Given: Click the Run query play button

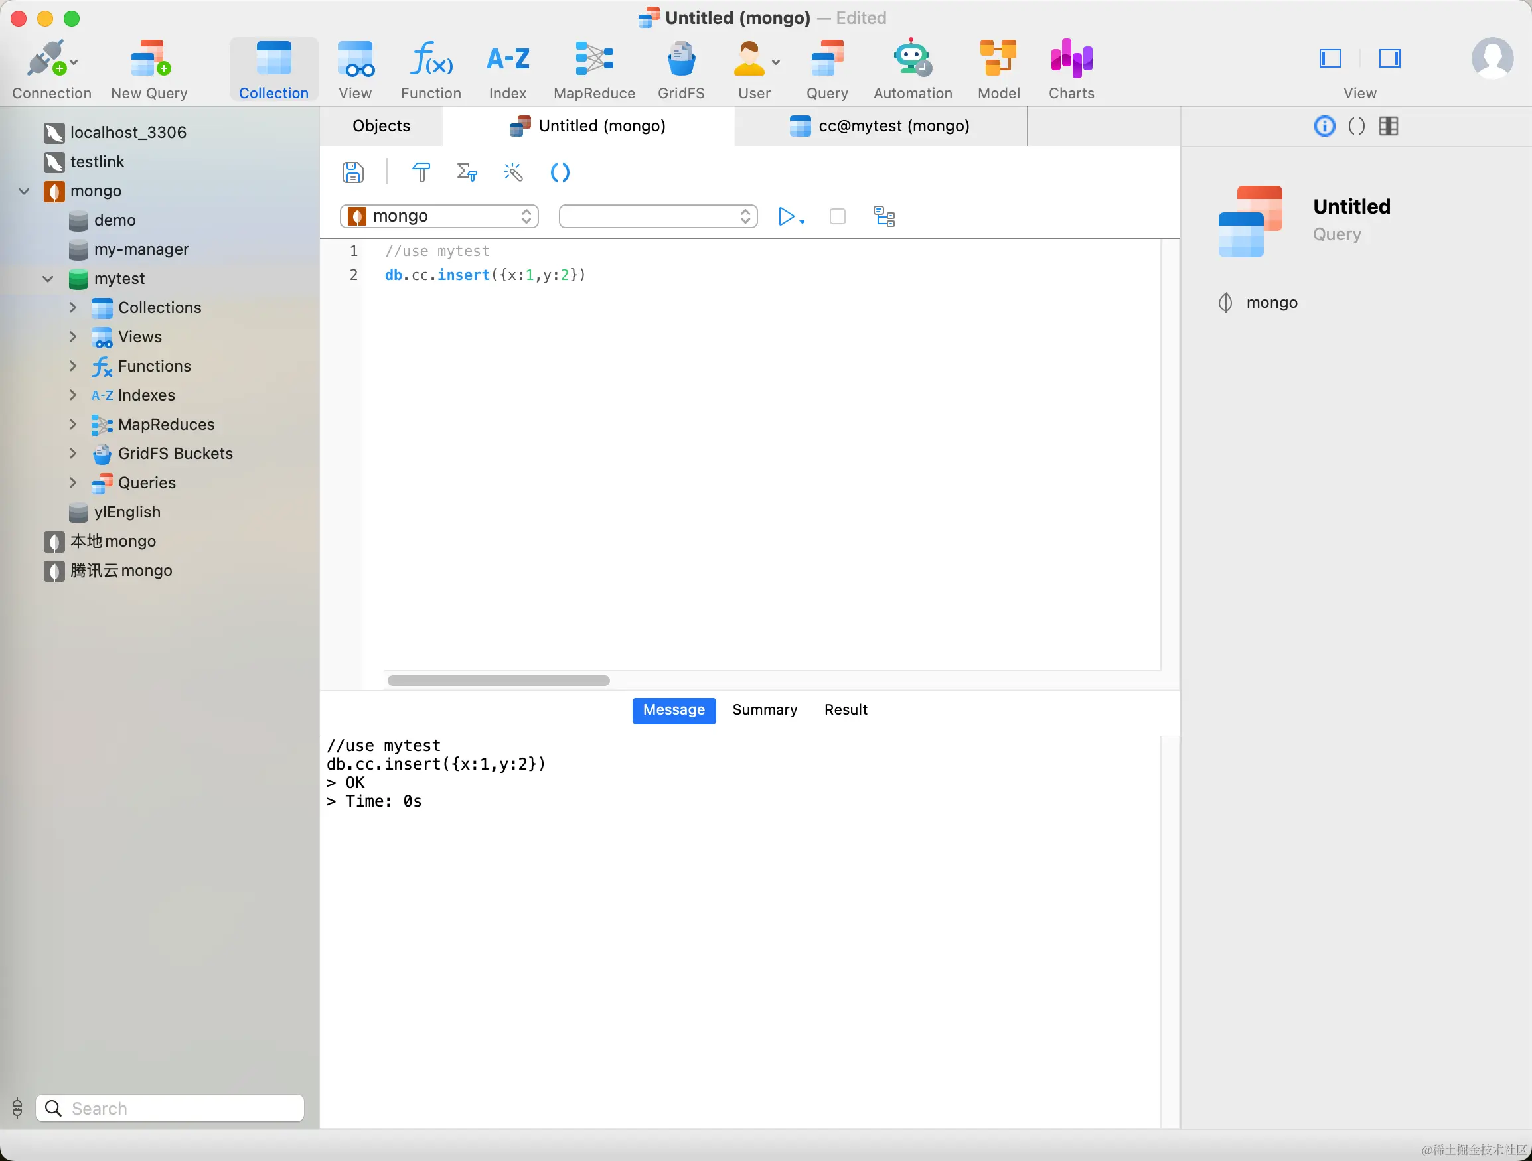Looking at the screenshot, I should pyautogui.click(x=785, y=217).
